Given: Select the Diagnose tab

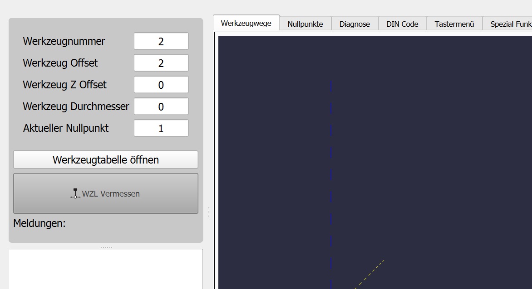Looking at the screenshot, I should click(x=355, y=24).
